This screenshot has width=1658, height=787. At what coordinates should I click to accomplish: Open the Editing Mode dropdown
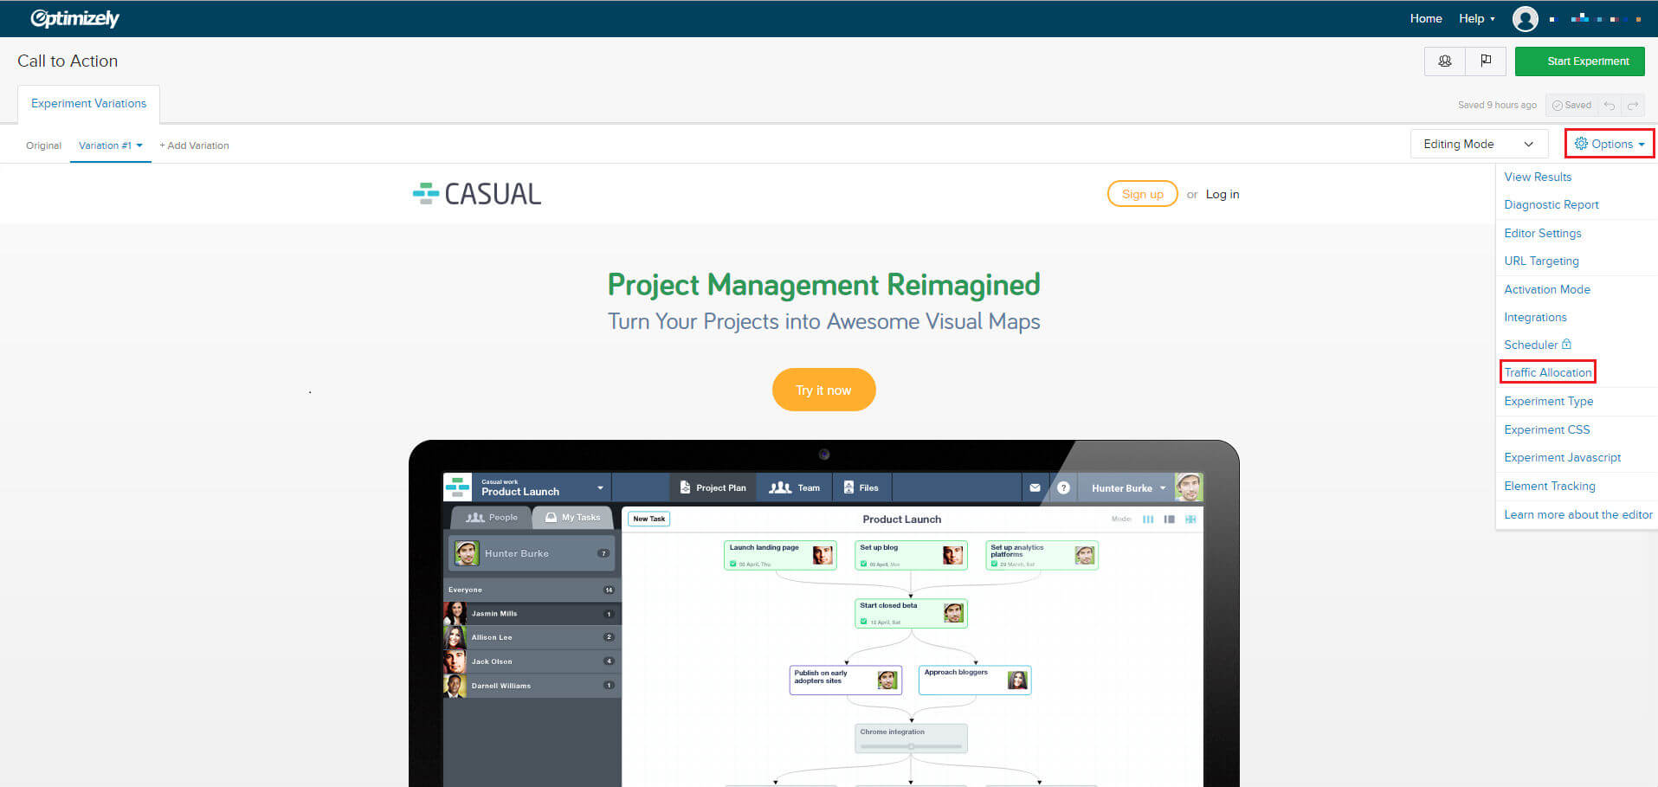(1480, 144)
